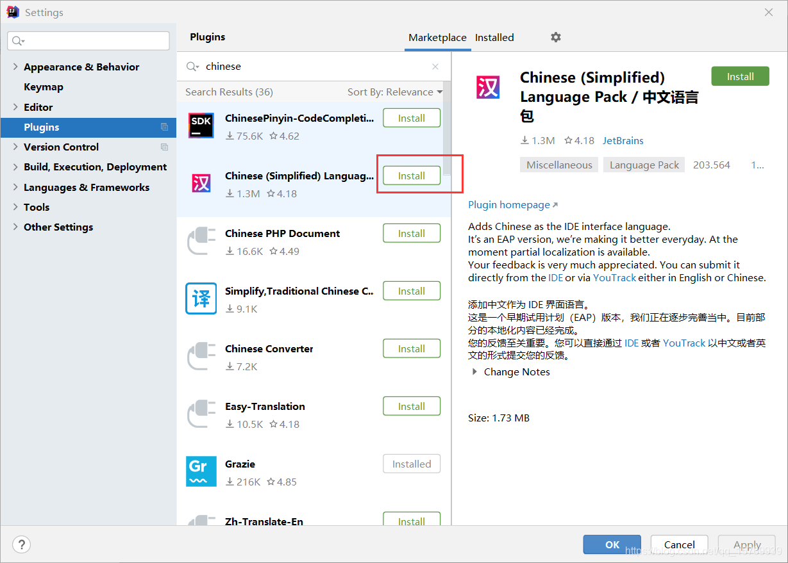
Task: Expand the Change Notes section
Action: click(474, 371)
